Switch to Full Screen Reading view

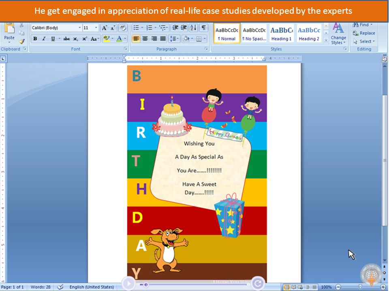point(293,287)
